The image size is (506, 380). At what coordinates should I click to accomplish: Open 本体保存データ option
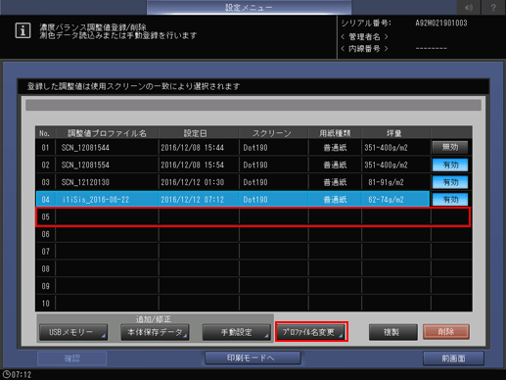pos(155,332)
